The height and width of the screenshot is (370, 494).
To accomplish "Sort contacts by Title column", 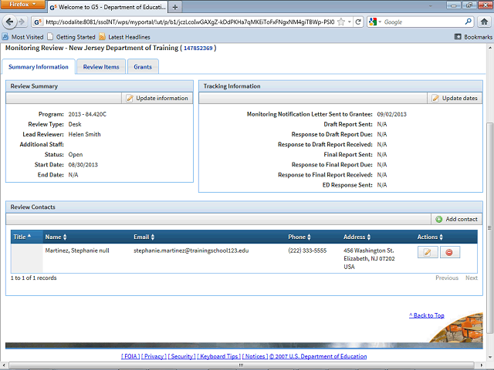I will coord(27,237).
